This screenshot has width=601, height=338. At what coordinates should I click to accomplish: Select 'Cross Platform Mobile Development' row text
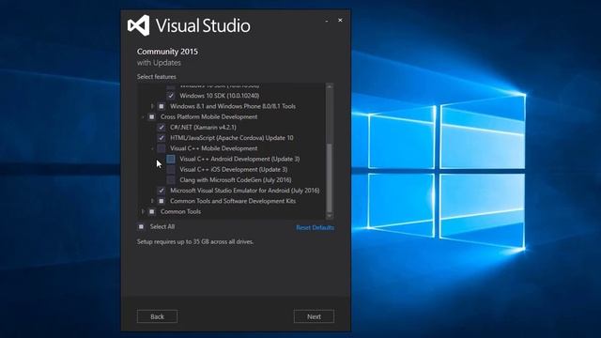(208, 116)
